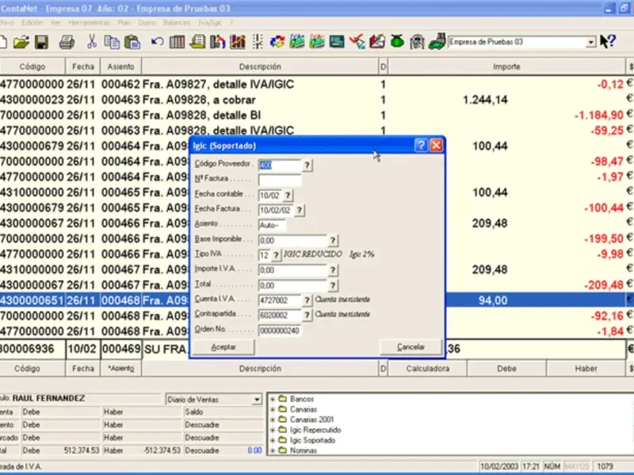Open the Tipo IVA lookup button

coord(277,255)
